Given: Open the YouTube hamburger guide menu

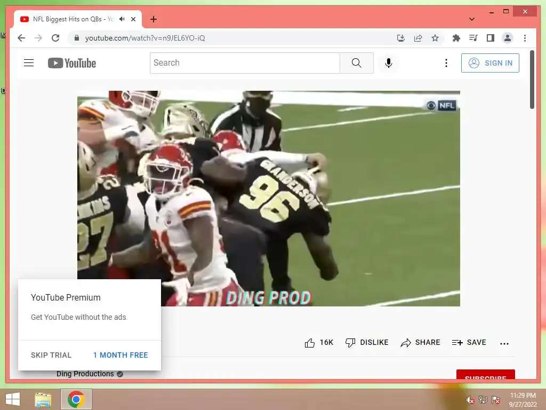Looking at the screenshot, I should coord(29,63).
